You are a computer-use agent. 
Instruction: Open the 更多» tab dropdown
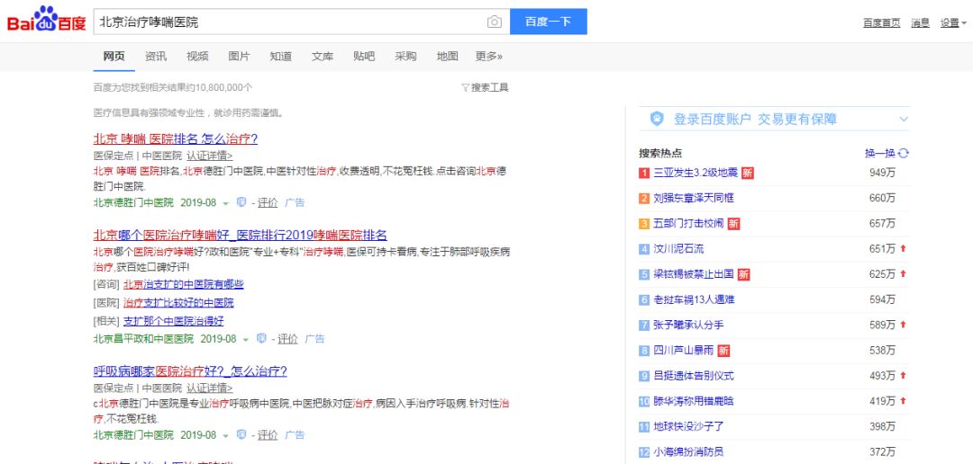pos(489,57)
